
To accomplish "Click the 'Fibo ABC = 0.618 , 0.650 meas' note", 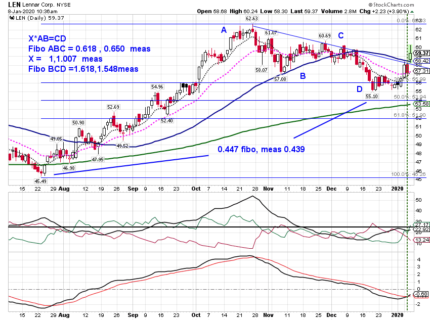I will (90, 49).
